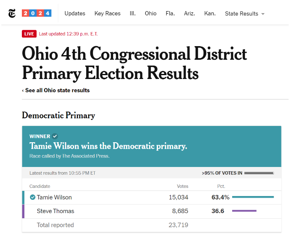Go to Kan. results
Screen dimensions: 293x240
(210, 13)
